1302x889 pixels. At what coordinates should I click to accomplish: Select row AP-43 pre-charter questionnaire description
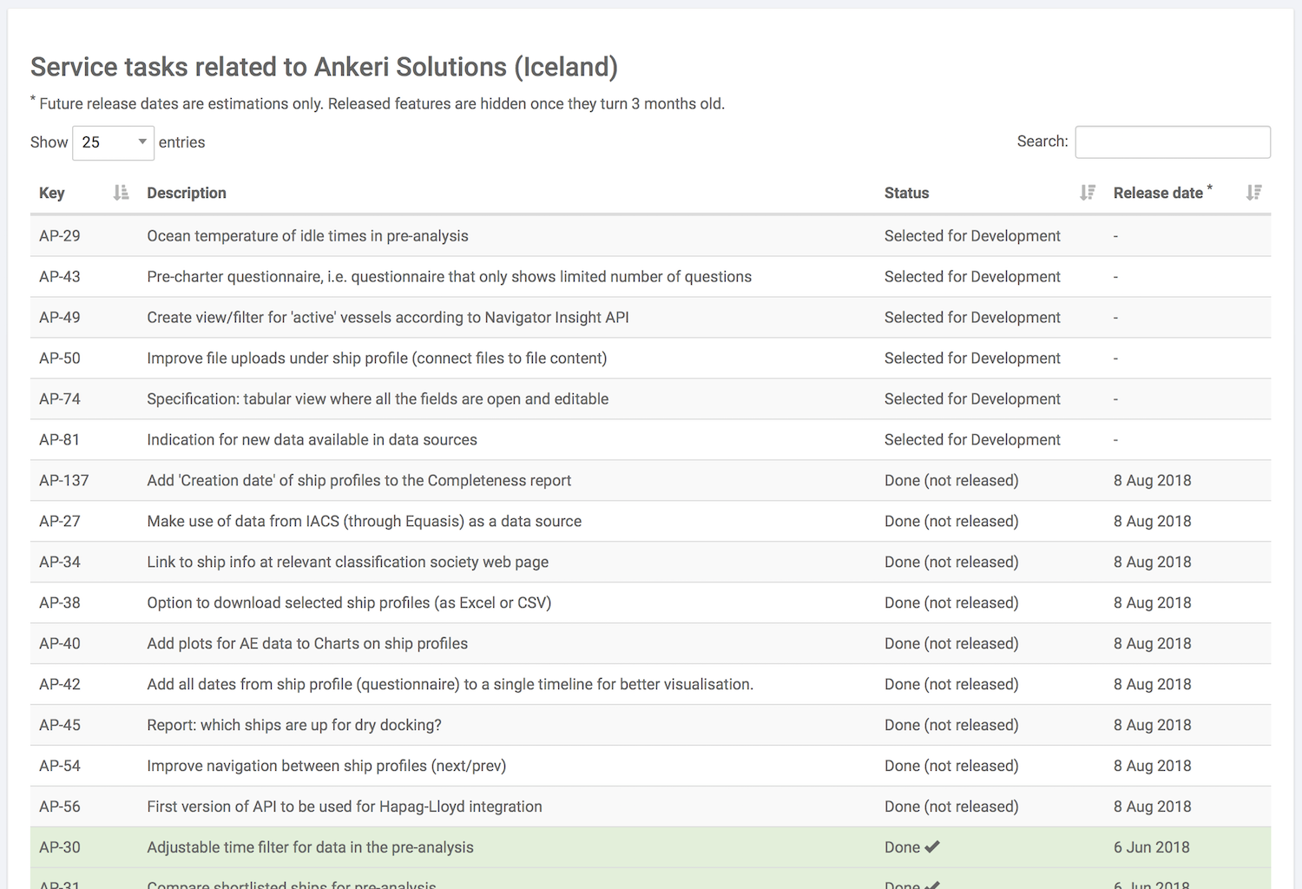click(x=449, y=277)
